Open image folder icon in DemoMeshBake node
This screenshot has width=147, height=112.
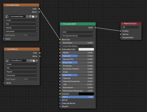(33, 17)
